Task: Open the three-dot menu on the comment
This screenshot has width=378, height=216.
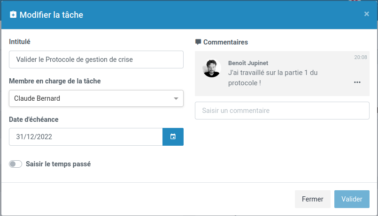Action: click(357, 82)
